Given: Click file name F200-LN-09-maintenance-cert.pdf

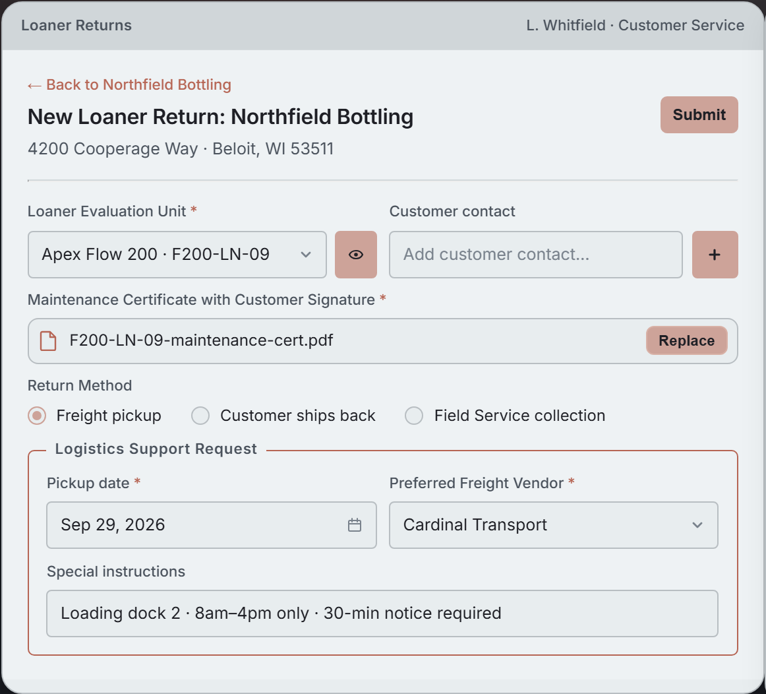Looking at the screenshot, I should coord(201,340).
